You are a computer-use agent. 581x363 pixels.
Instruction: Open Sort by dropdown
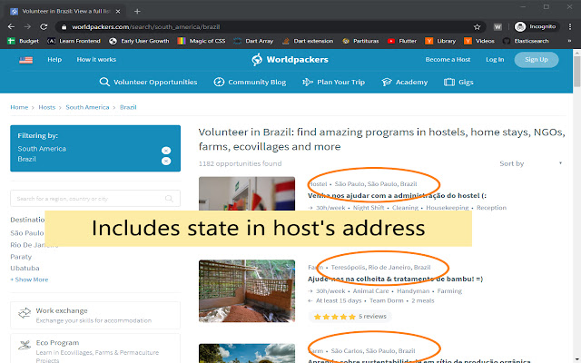click(530, 163)
